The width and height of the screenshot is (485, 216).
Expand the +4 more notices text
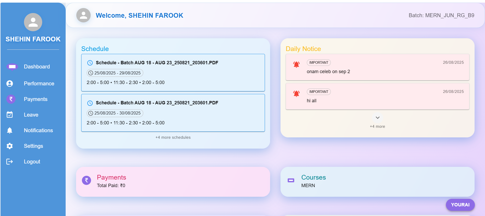(377, 126)
